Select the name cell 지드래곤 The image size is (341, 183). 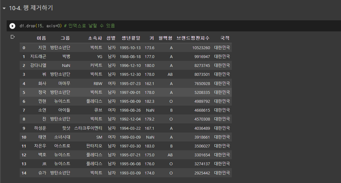pos(38,56)
